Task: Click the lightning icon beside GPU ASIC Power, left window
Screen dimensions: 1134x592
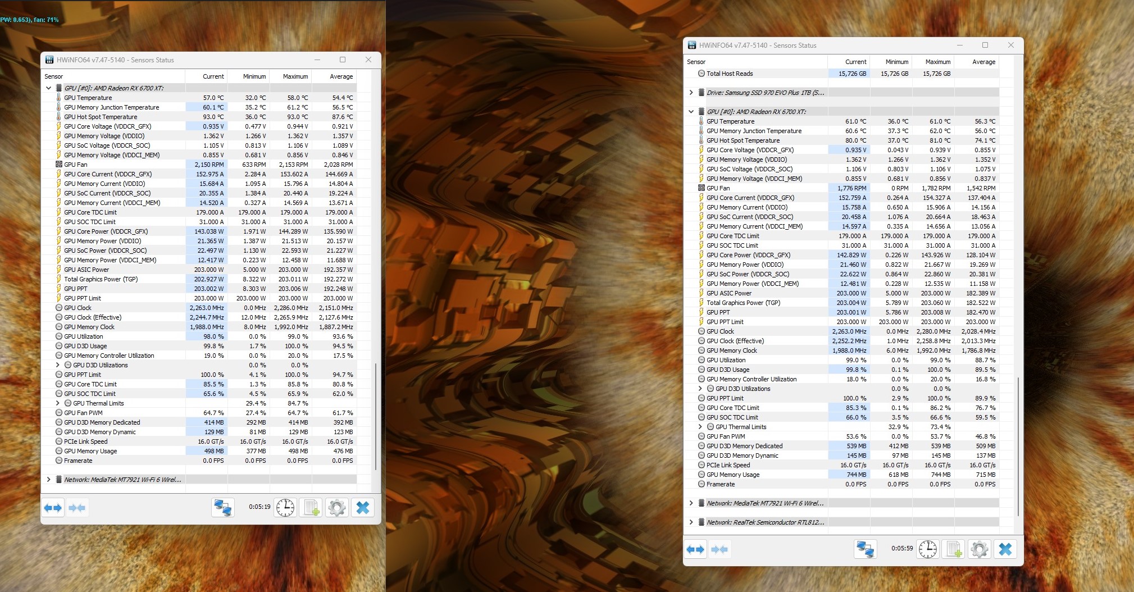Action: pos(59,270)
